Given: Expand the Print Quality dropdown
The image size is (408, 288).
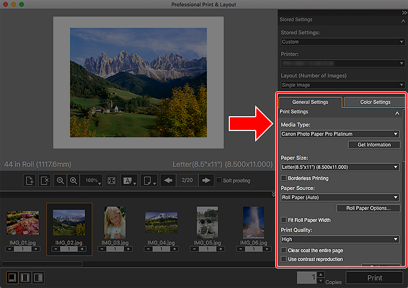Looking at the screenshot, I should click(x=340, y=239).
